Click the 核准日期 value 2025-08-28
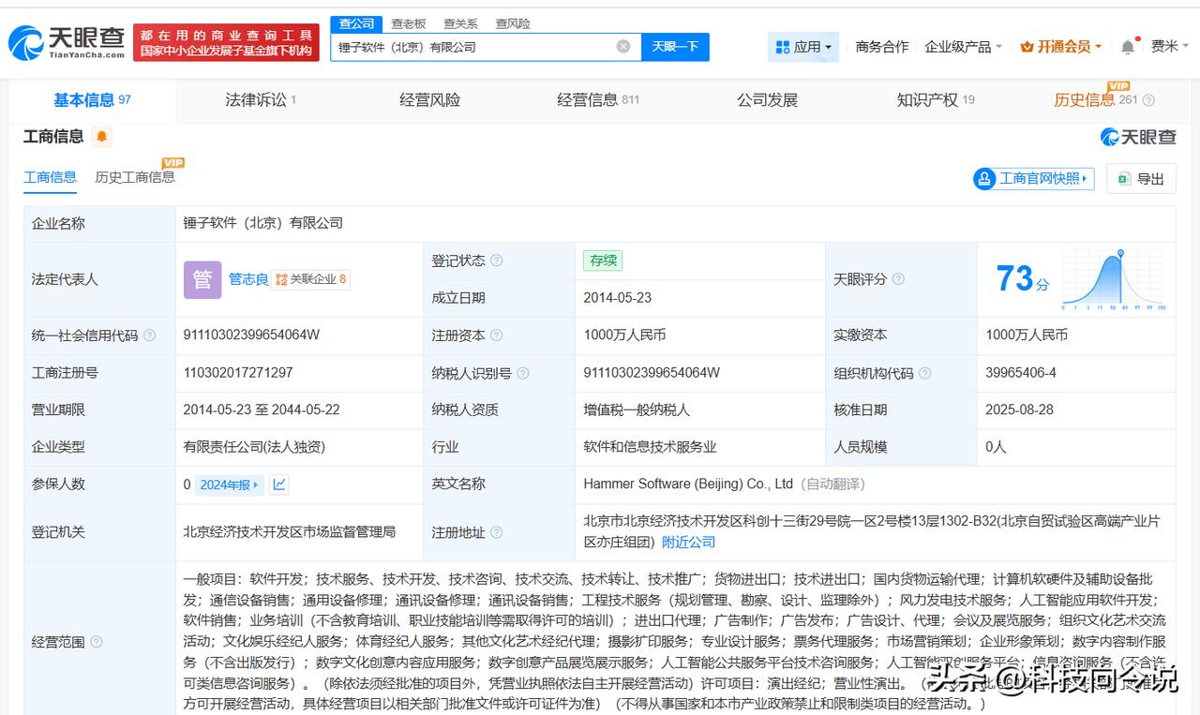The height and width of the screenshot is (715, 1200). pyautogui.click(x=1019, y=410)
